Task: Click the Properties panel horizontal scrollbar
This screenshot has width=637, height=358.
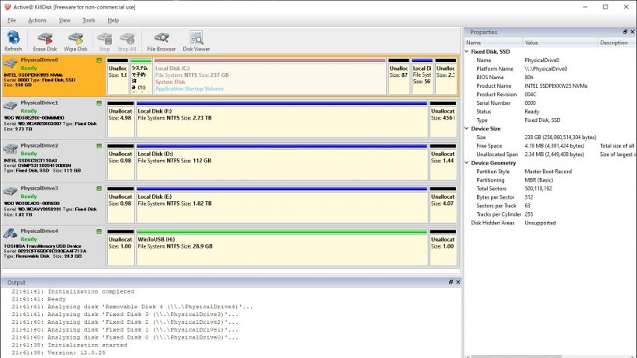Action: coord(516,356)
